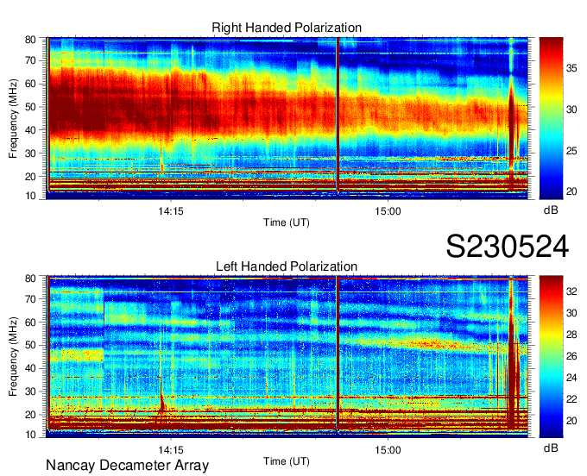Click the bottom spectrogram's color scale bar
Screen dimensions: 587x476
pos(551,357)
